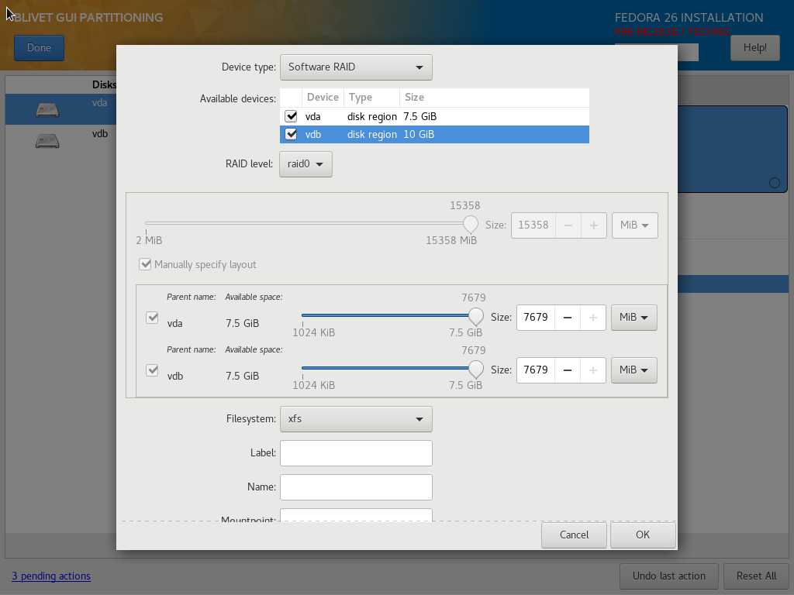The image size is (794, 595).
Task: Toggle the vda parent checkbox in layout
Action: [152, 317]
